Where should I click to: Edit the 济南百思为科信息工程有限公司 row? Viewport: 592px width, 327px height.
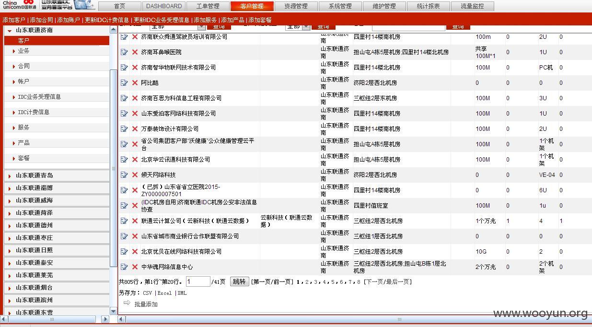pos(124,98)
